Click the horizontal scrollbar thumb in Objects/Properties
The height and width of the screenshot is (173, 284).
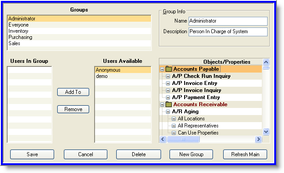click(183, 139)
